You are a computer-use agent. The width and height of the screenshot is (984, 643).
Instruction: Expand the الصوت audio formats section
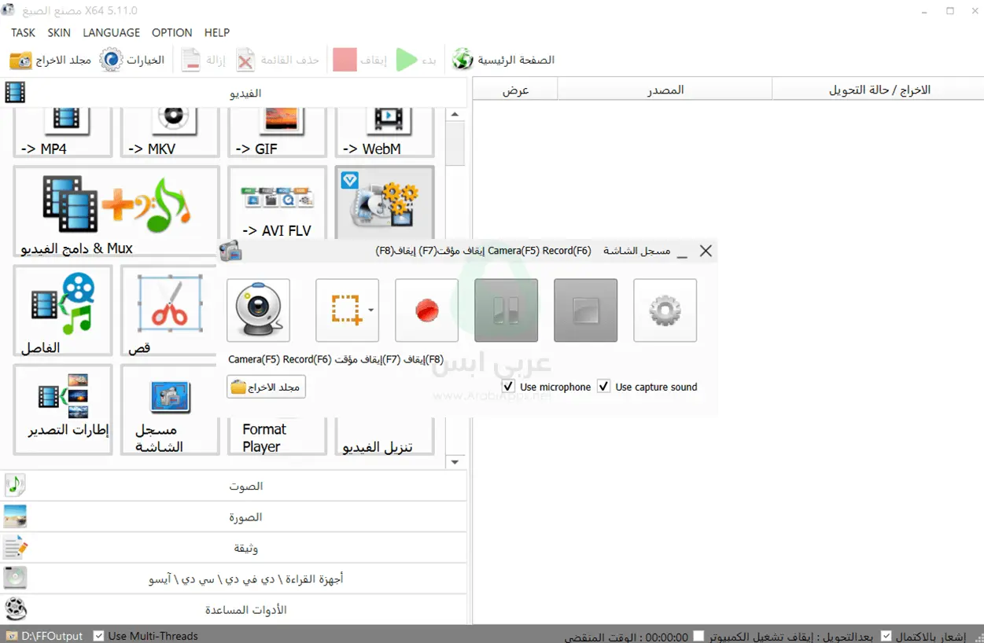pyautogui.click(x=247, y=486)
